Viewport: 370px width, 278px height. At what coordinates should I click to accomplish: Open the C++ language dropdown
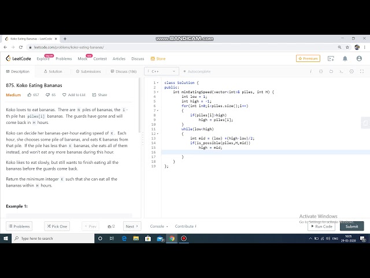click(x=161, y=71)
